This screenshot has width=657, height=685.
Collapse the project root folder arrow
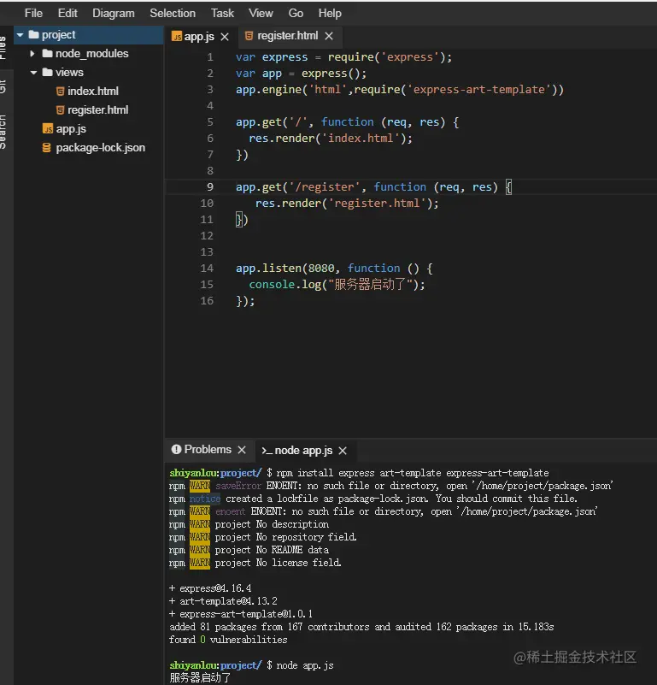tap(21, 34)
